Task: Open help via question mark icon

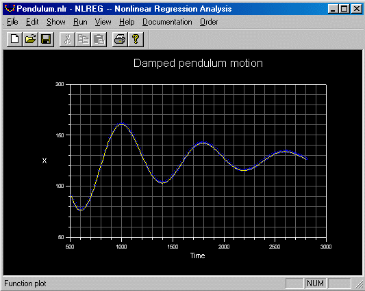Action: coord(136,39)
